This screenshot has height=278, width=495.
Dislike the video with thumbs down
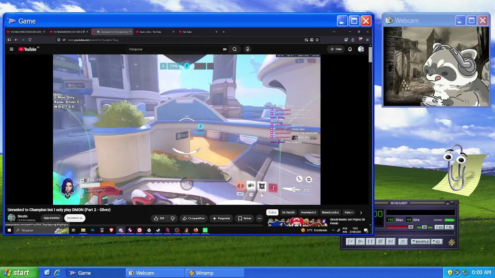tap(173, 218)
